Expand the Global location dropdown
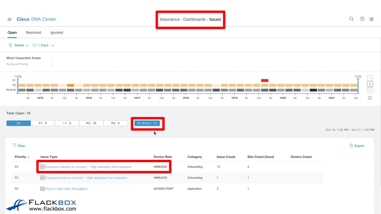Screen dimensions: 381x214 tap(19, 45)
